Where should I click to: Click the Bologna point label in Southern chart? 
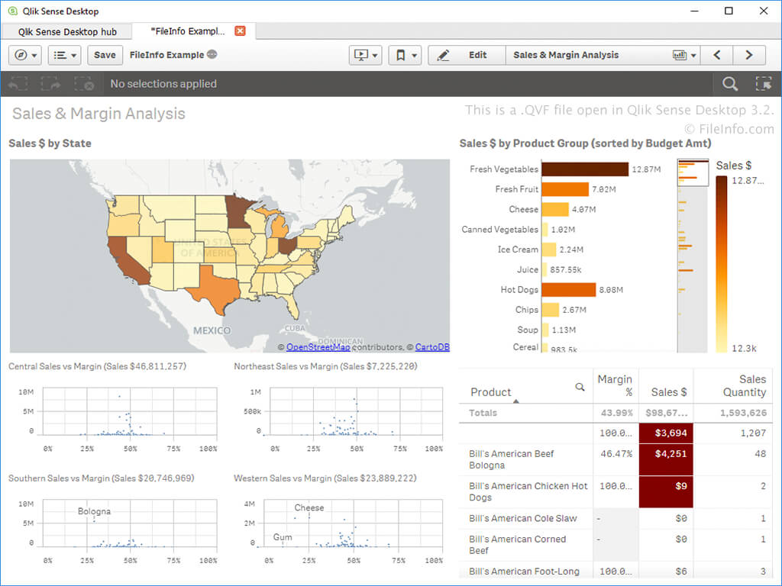tap(94, 511)
